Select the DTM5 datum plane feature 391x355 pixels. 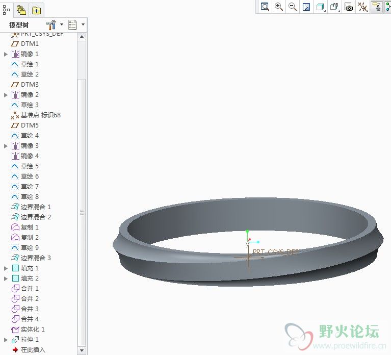point(25,125)
